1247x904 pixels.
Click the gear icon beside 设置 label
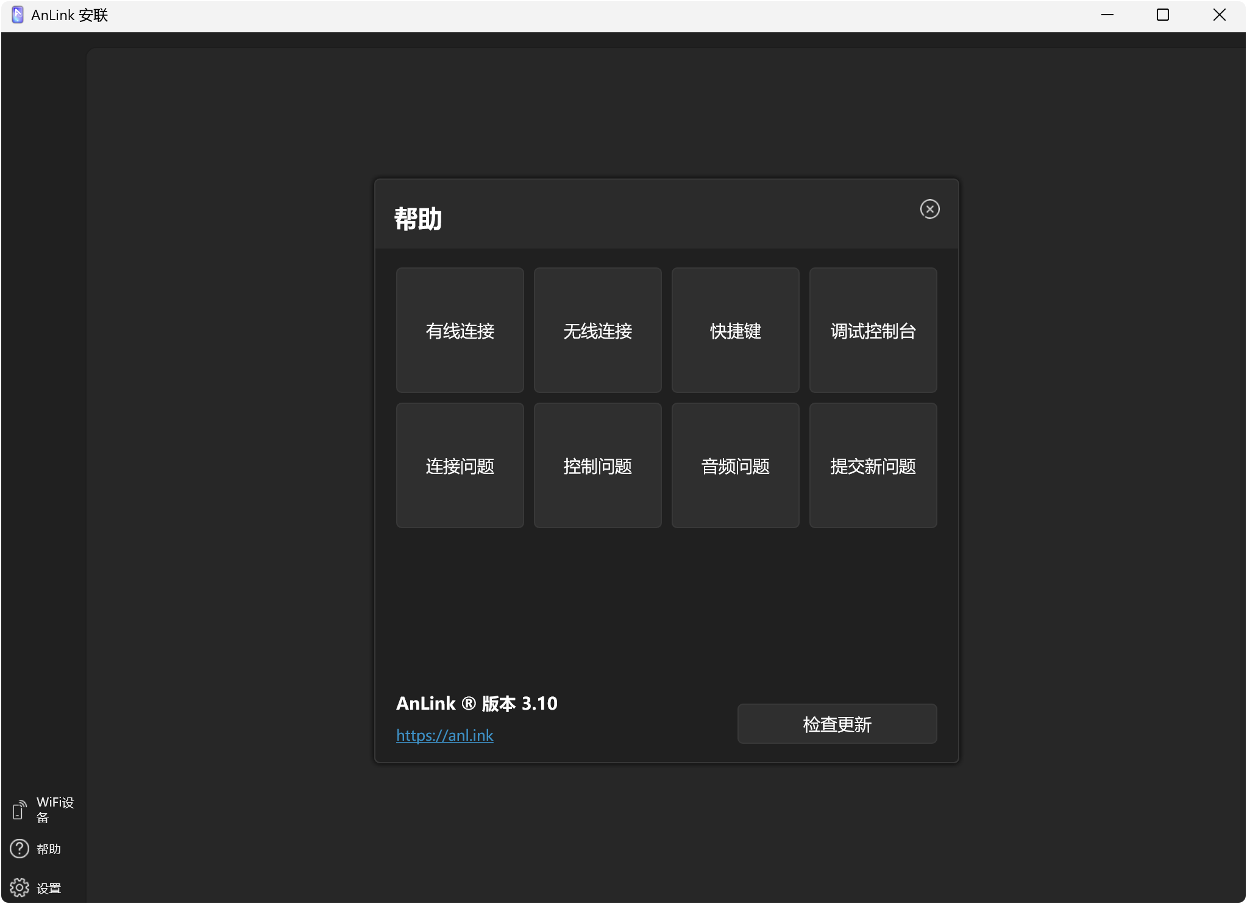click(x=18, y=888)
